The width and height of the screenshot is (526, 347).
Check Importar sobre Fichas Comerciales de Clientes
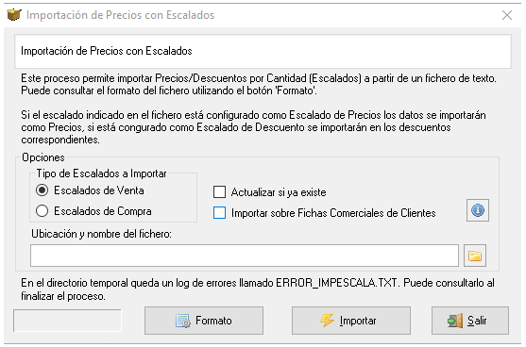point(219,213)
